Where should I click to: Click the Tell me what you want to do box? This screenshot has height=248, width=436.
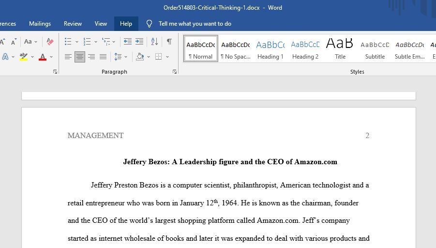tap(195, 24)
